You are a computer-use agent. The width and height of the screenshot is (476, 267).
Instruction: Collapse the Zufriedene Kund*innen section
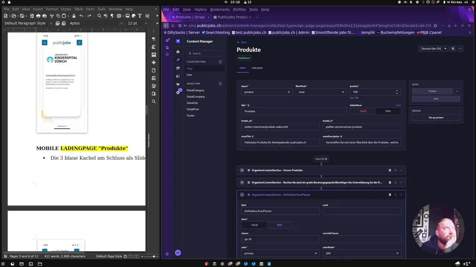coord(242,195)
